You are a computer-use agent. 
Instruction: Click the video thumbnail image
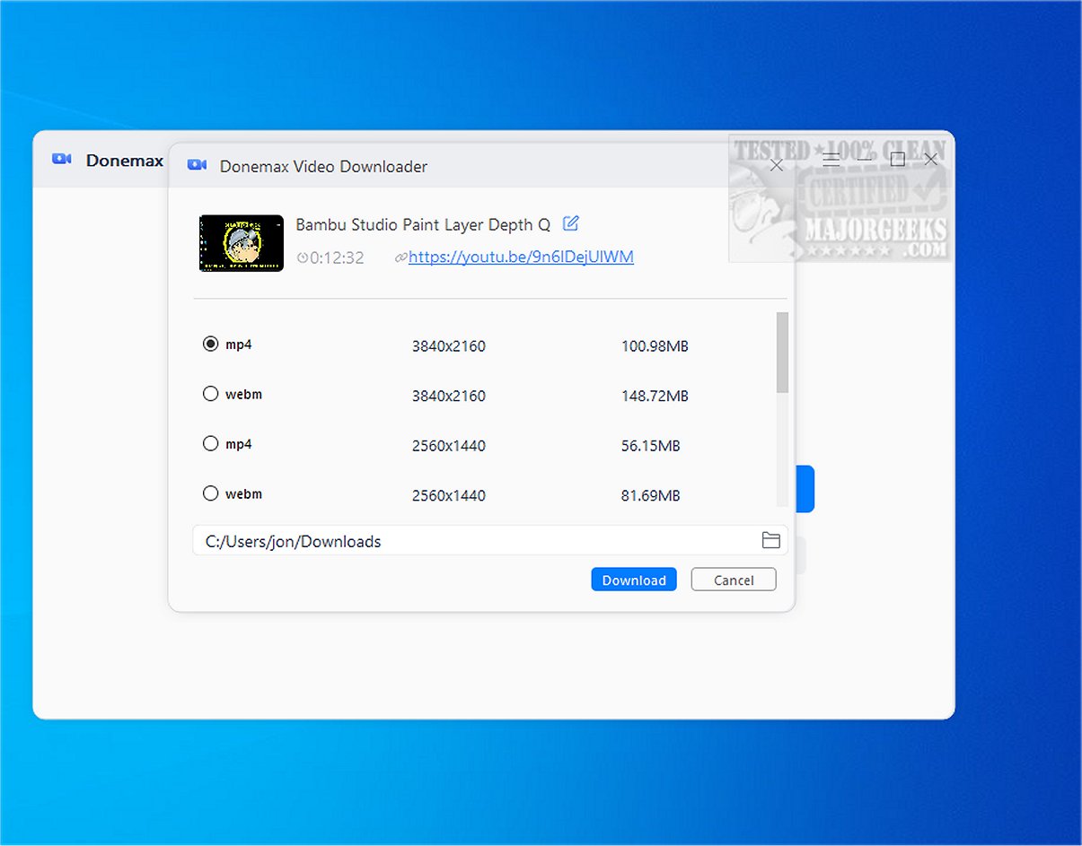(242, 242)
